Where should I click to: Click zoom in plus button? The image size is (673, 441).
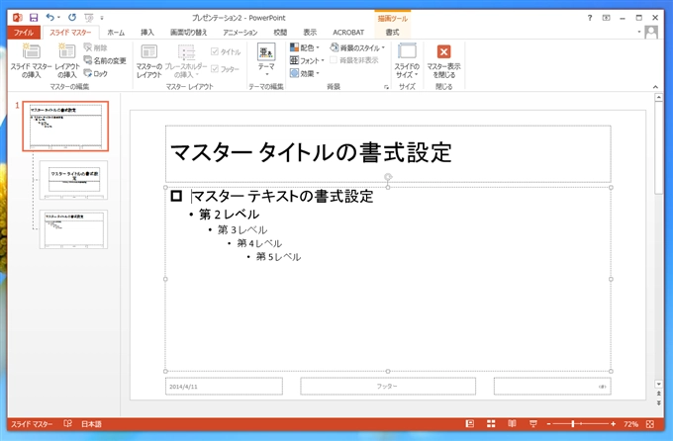click(x=613, y=424)
